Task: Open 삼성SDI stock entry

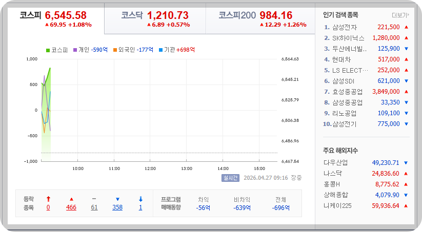Action: pyautogui.click(x=343, y=81)
